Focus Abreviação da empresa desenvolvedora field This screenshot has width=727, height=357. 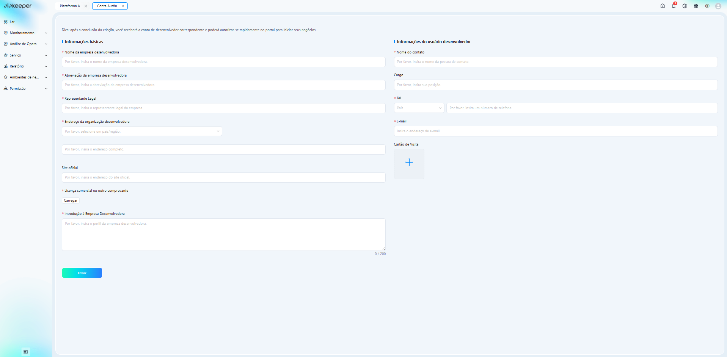click(x=224, y=85)
